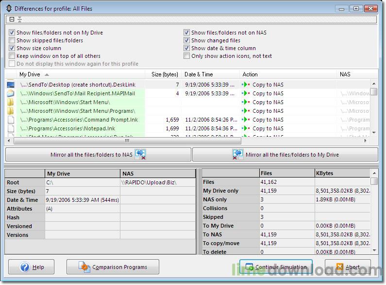386x285 pixels.
Task: Click the Copy to NAS arrow icon for Notepad.lnk
Action: pyautogui.click(x=246, y=128)
